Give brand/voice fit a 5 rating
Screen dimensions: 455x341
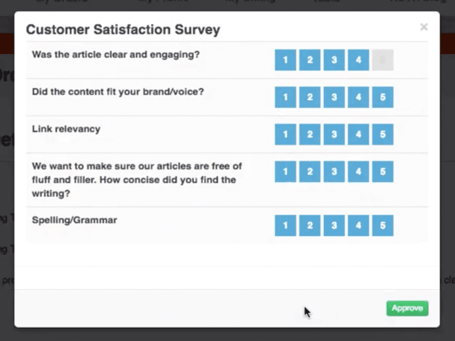click(x=383, y=97)
